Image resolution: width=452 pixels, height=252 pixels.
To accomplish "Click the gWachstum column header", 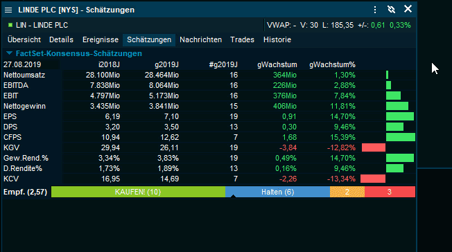I will click(277, 64).
